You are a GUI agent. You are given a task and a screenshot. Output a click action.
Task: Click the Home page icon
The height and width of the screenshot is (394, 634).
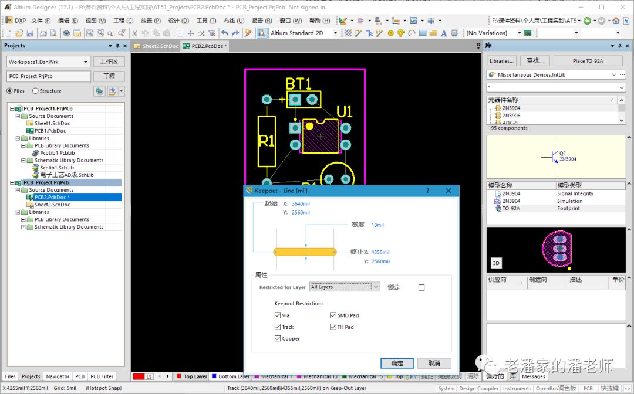tap(616, 21)
